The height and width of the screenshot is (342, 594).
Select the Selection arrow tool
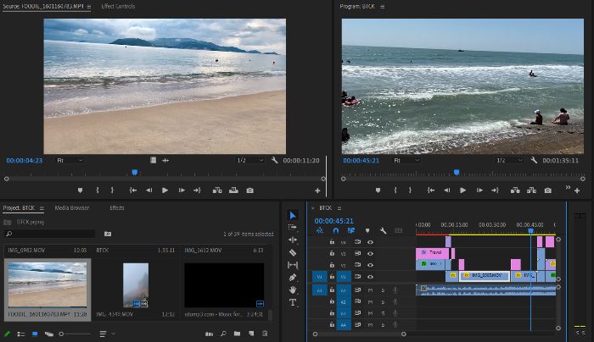pos(293,215)
